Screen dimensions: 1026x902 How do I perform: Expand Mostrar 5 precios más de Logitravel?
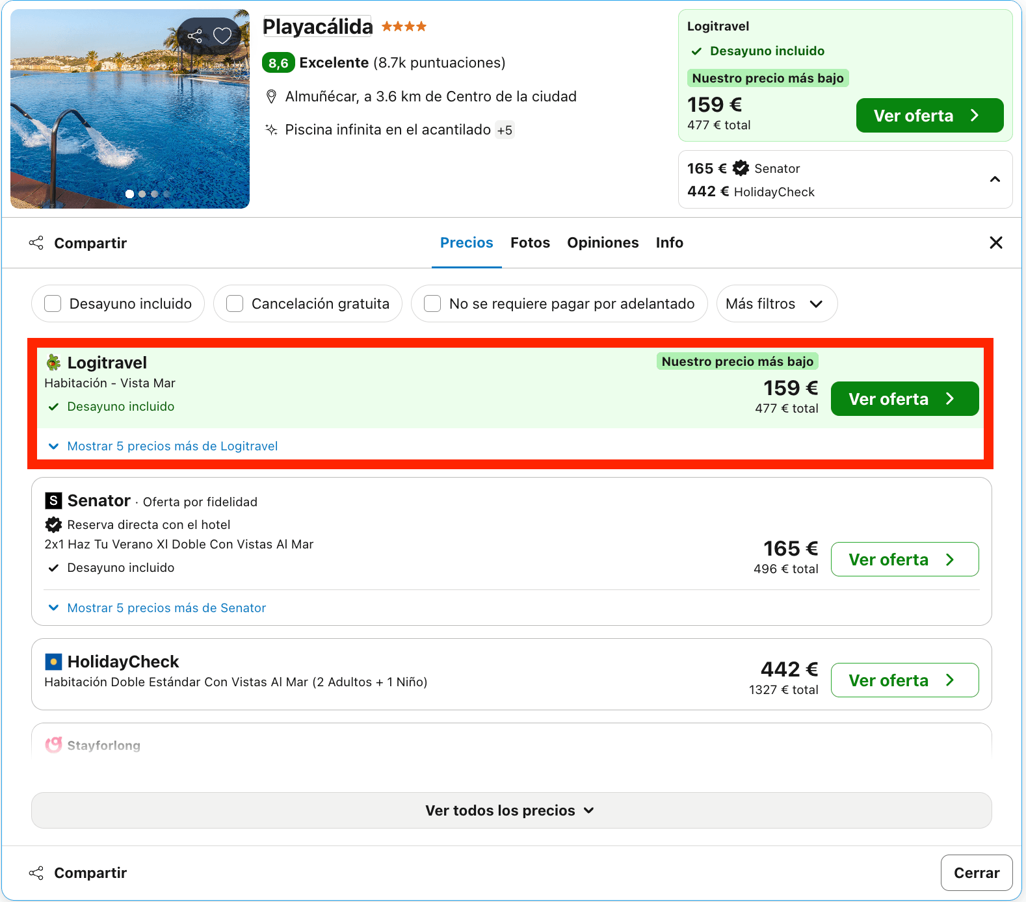click(163, 446)
